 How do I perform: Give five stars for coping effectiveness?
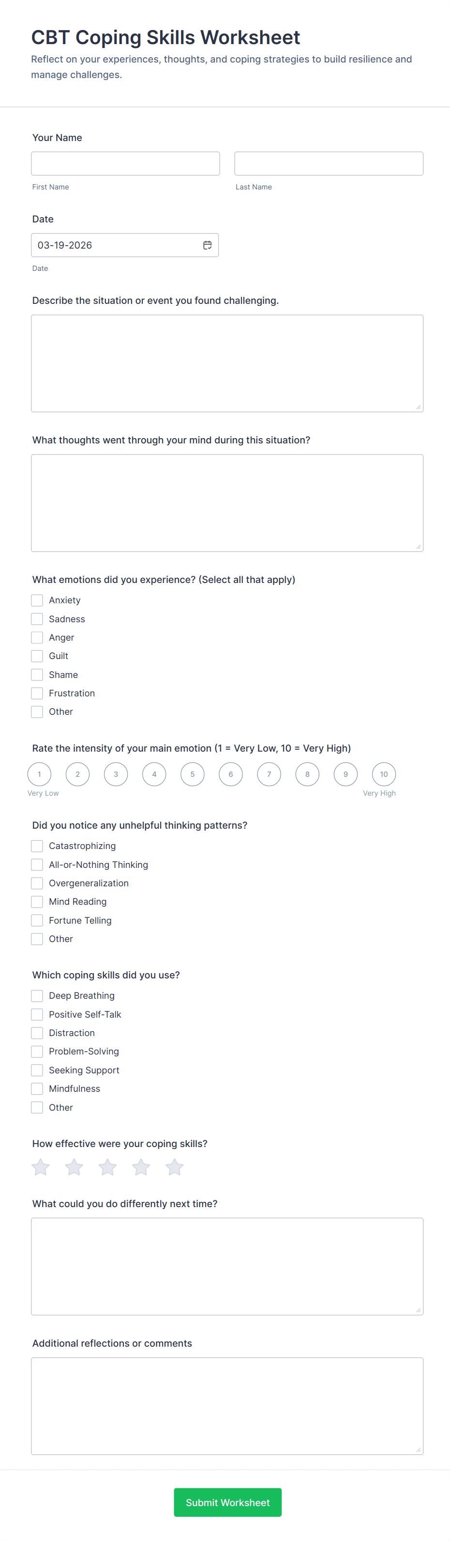tap(175, 1166)
